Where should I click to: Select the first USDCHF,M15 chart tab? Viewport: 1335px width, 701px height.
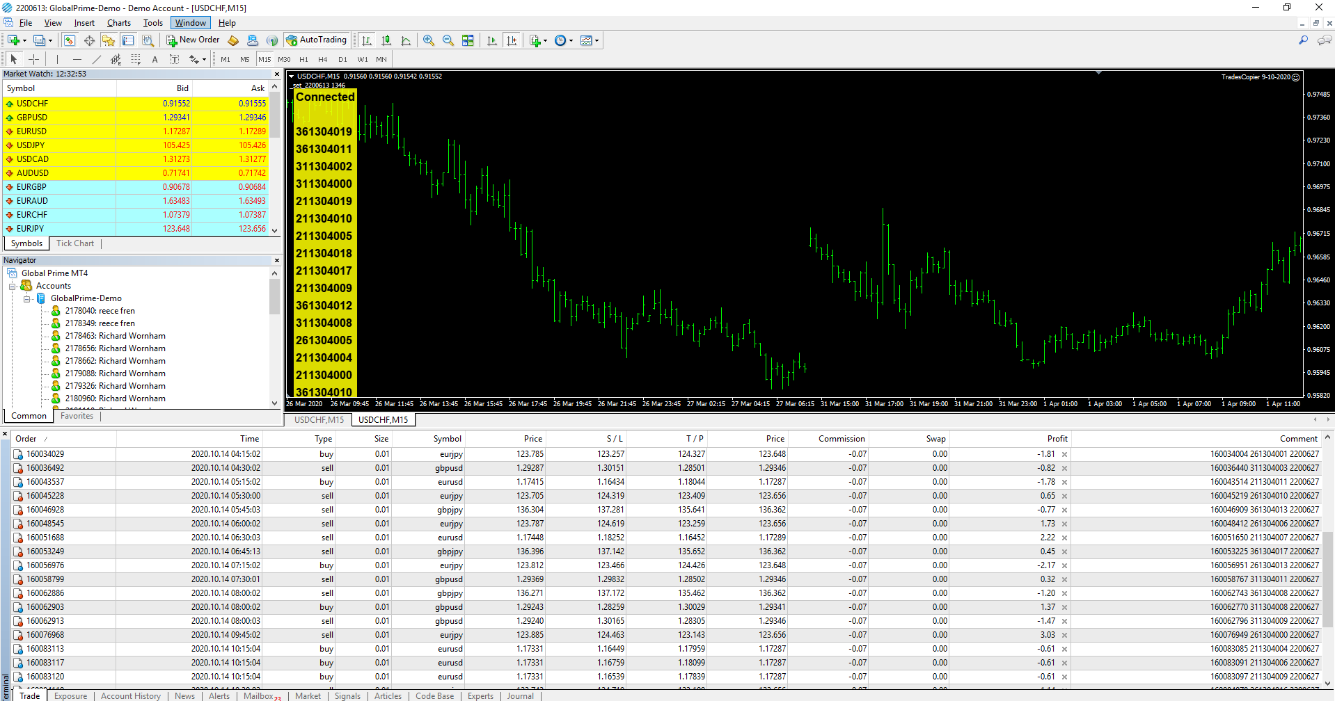tap(319, 420)
